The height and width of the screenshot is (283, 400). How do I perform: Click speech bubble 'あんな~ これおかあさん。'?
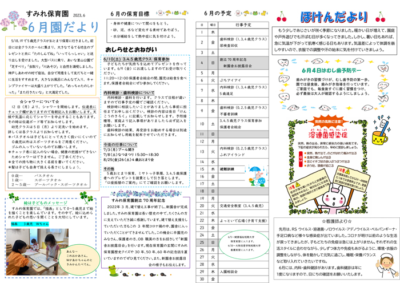(x=79, y=260)
